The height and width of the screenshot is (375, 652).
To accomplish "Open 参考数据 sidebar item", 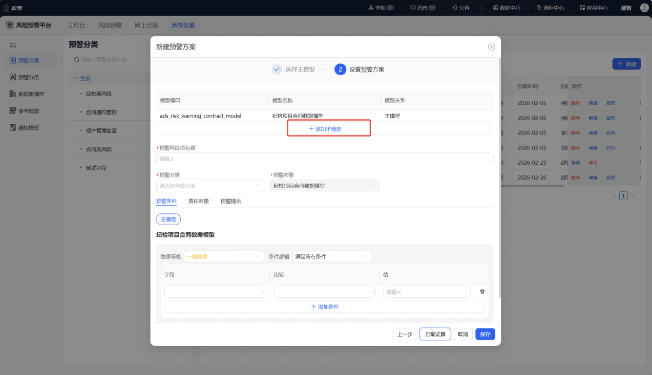I will click(x=29, y=111).
